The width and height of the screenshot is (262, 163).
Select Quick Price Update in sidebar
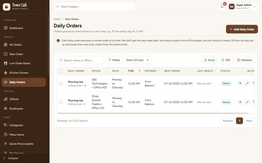(x=24, y=144)
